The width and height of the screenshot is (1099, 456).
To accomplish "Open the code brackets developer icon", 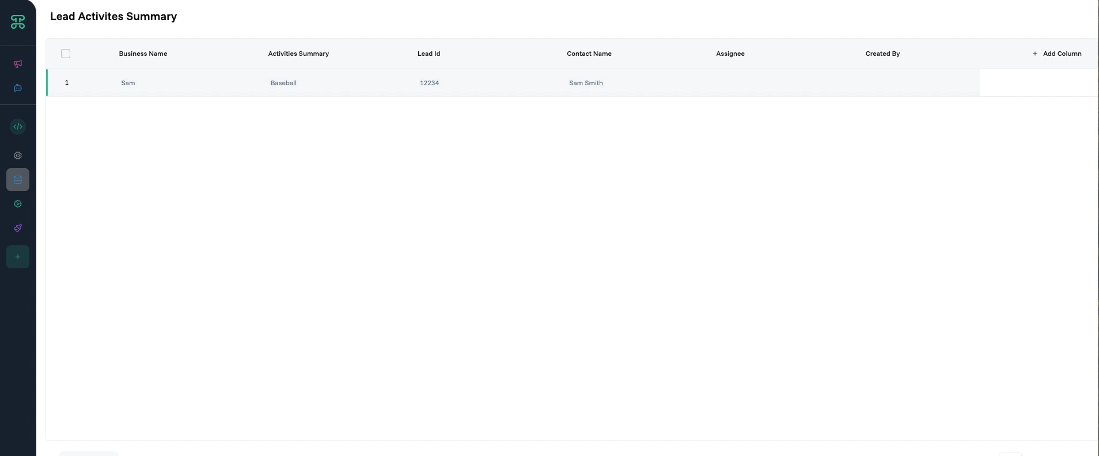I will (x=18, y=127).
